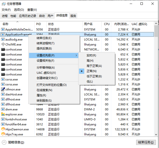Click the ApplicationFrameH process icon

pyautogui.click(x=3, y=34)
